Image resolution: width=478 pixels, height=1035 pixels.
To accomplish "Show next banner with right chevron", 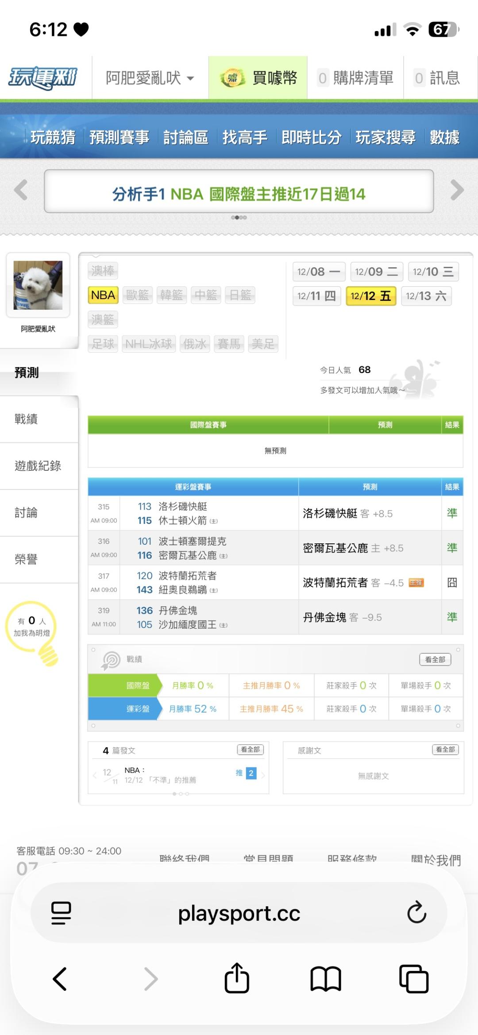I will [457, 191].
